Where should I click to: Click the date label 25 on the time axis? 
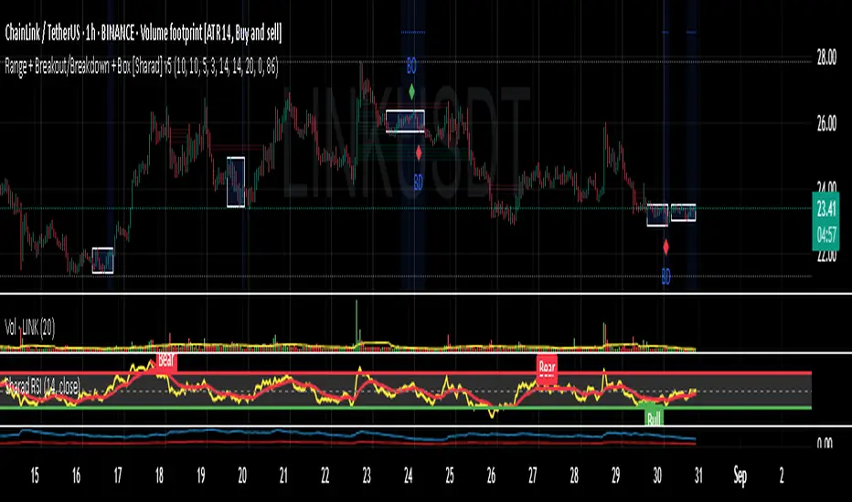pos(450,476)
